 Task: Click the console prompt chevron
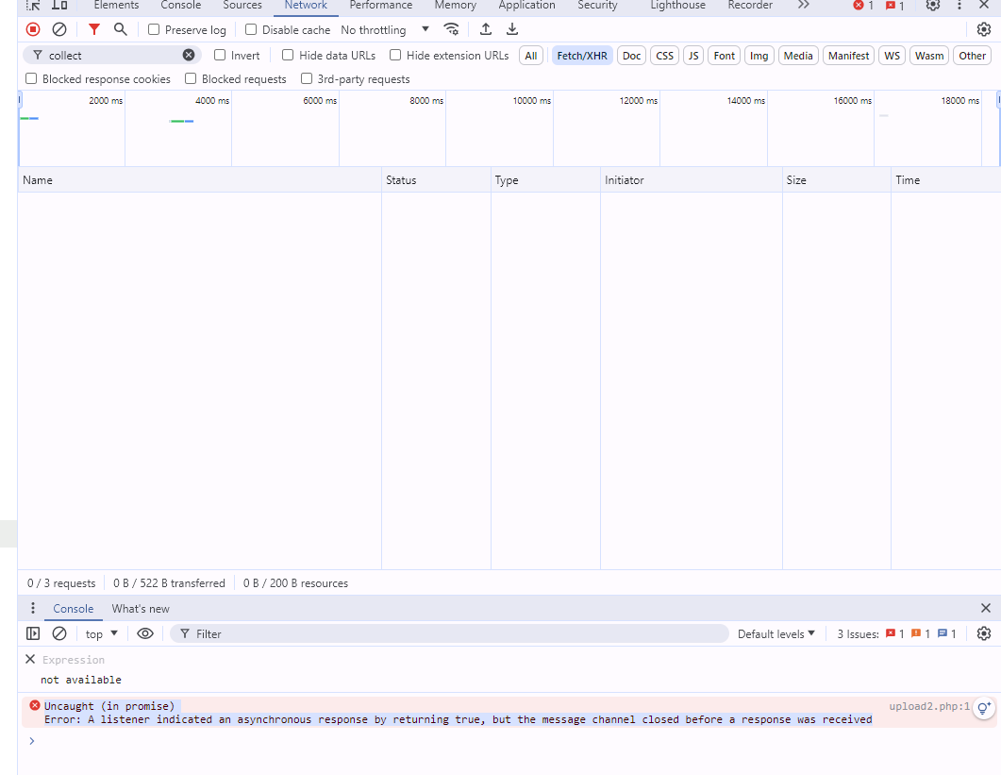(31, 740)
